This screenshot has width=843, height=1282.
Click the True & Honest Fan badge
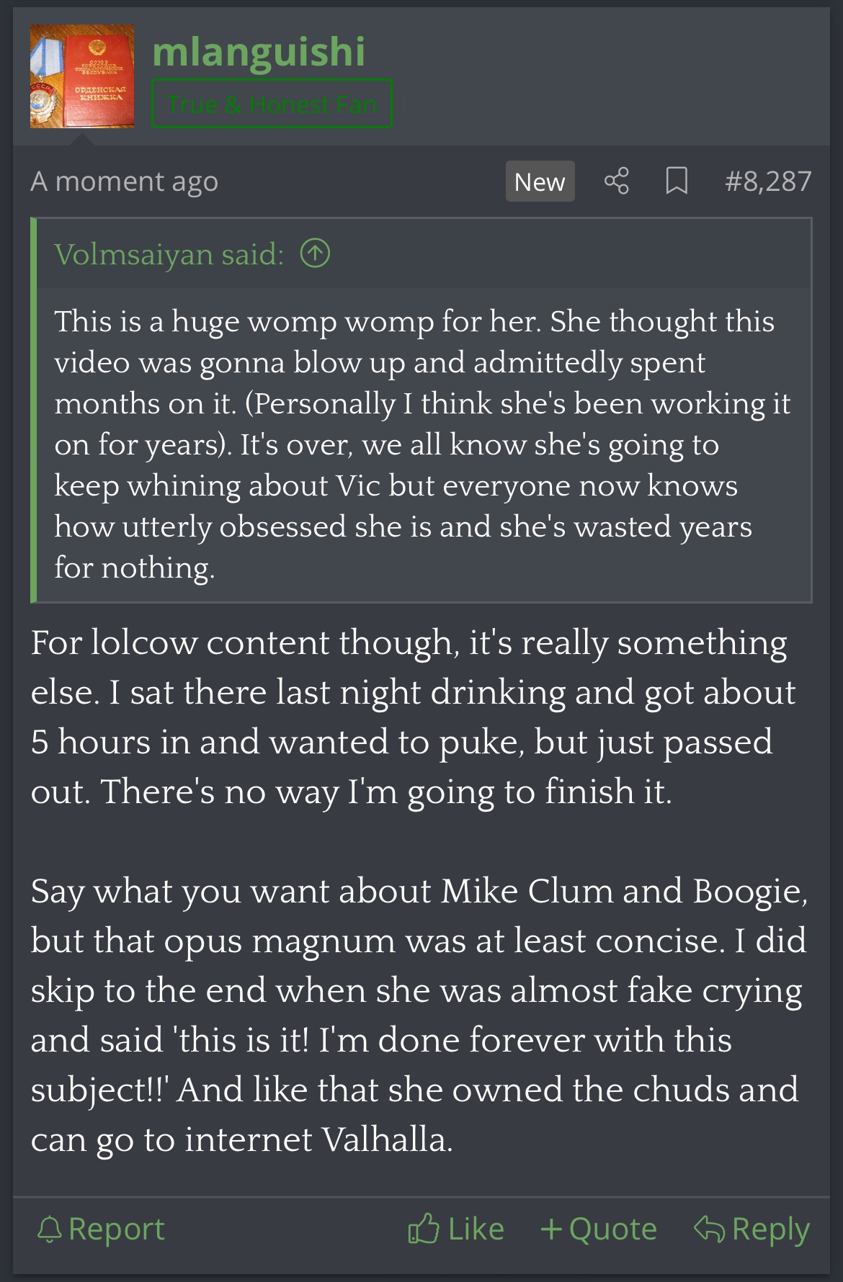272,104
